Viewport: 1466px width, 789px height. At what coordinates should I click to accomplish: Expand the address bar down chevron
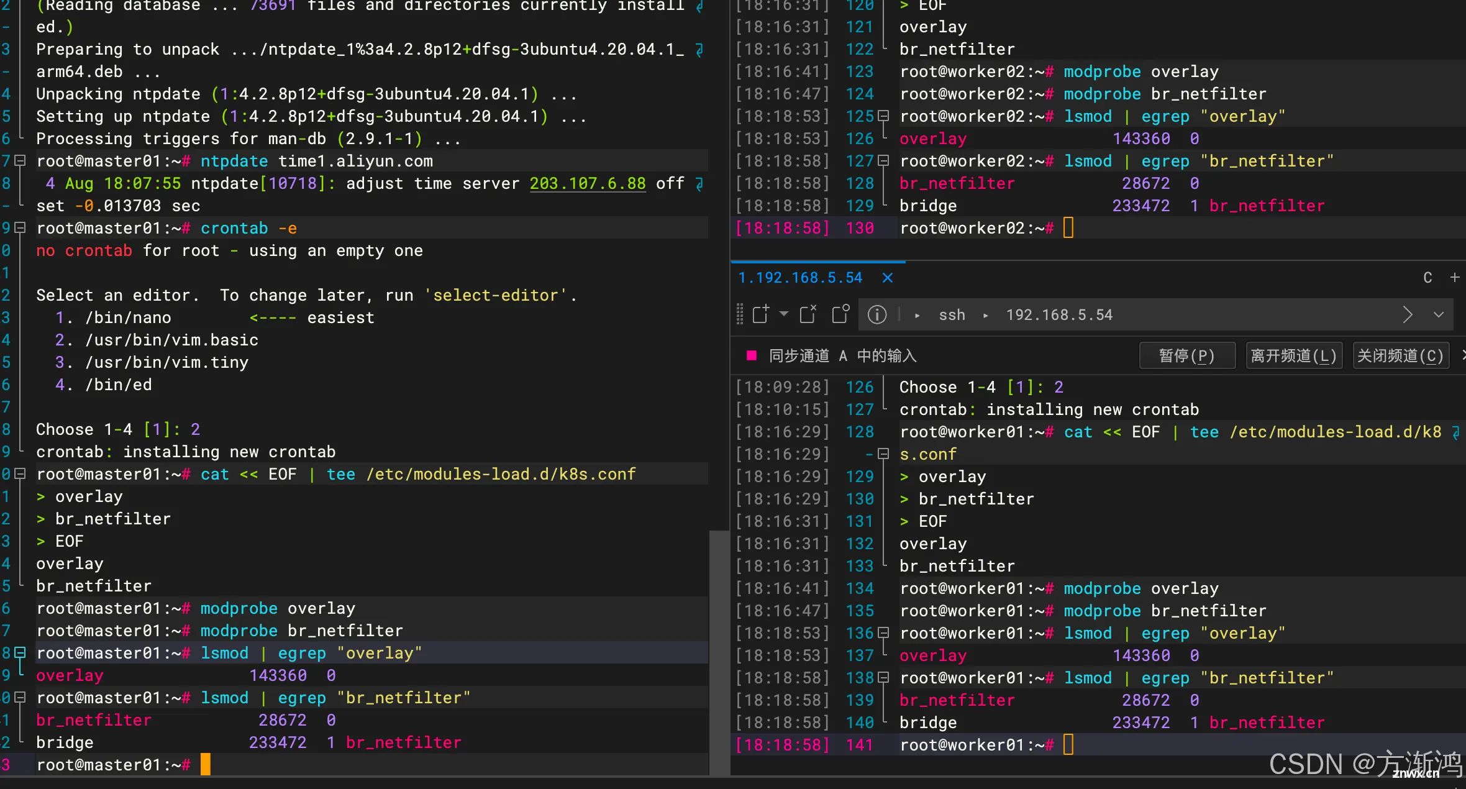[1439, 315]
